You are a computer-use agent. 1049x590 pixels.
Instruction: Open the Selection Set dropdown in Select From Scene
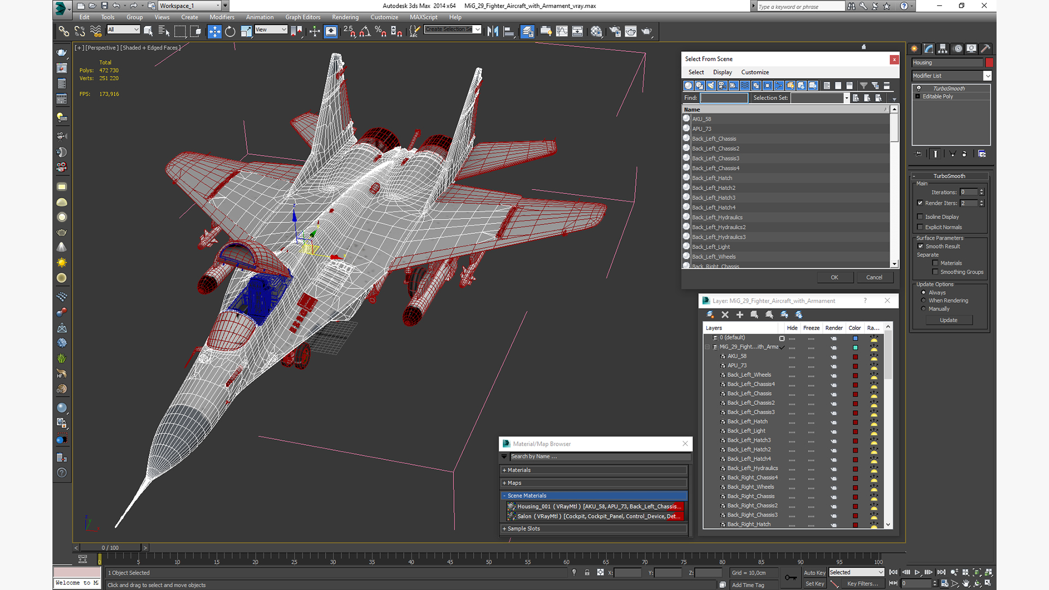point(846,98)
